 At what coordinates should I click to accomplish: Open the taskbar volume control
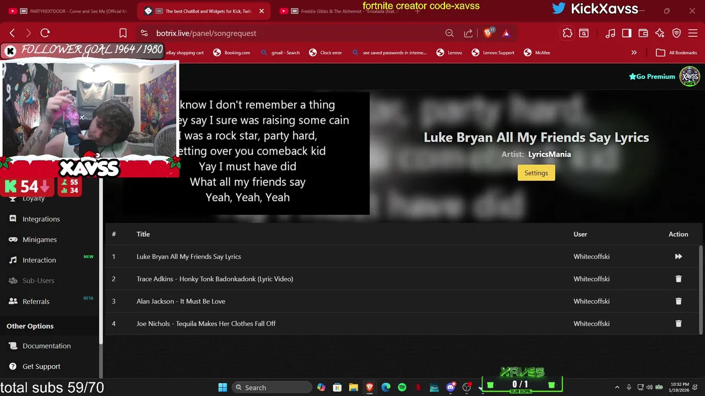649,387
